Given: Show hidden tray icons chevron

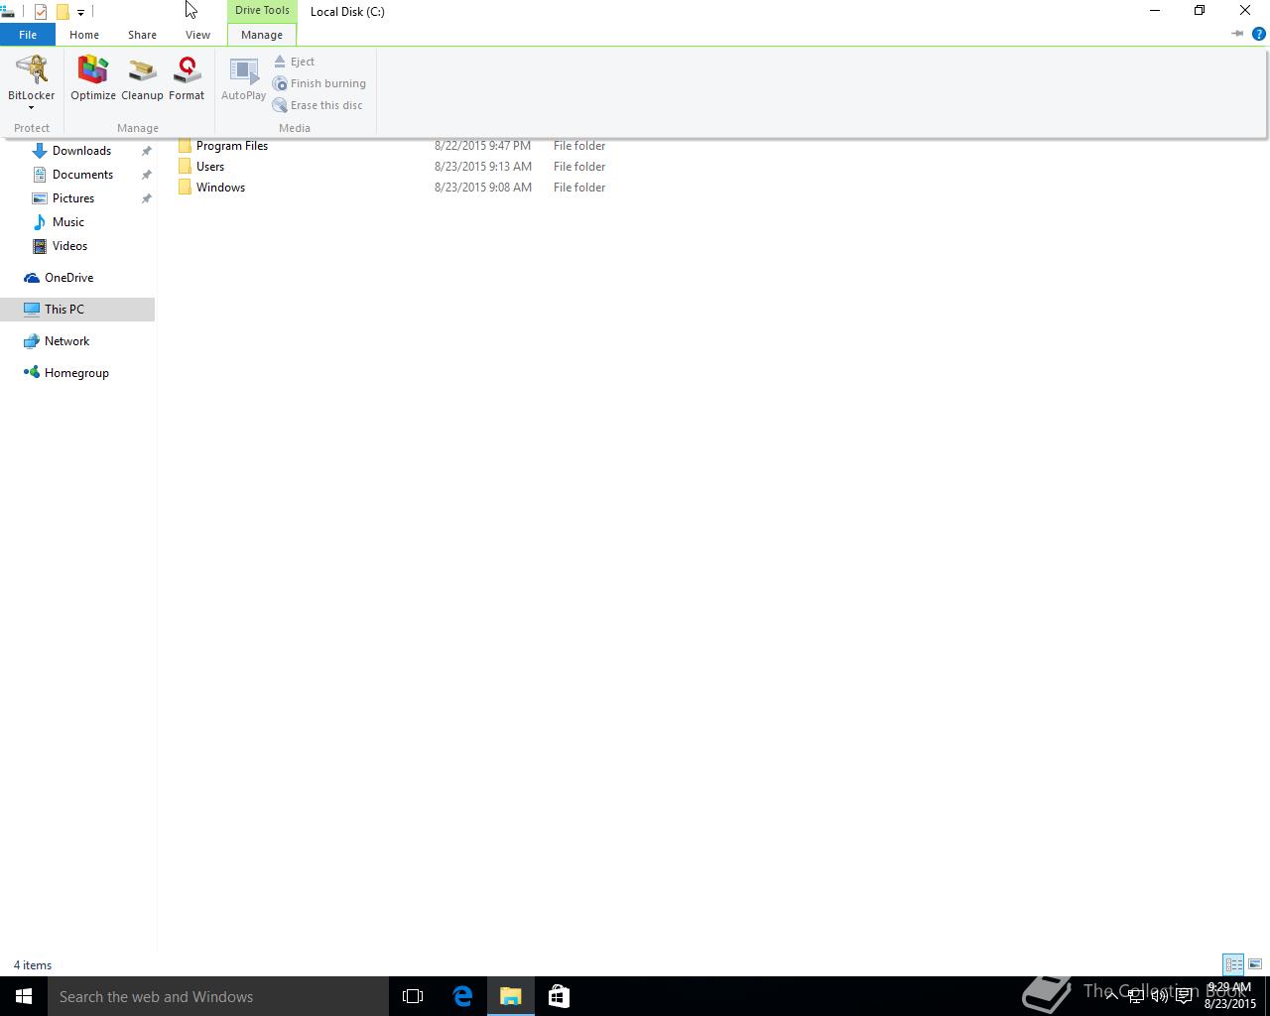Looking at the screenshot, I should point(1112,996).
